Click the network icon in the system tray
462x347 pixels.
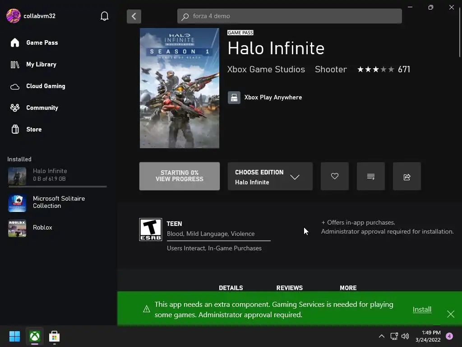click(x=394, y=336)
